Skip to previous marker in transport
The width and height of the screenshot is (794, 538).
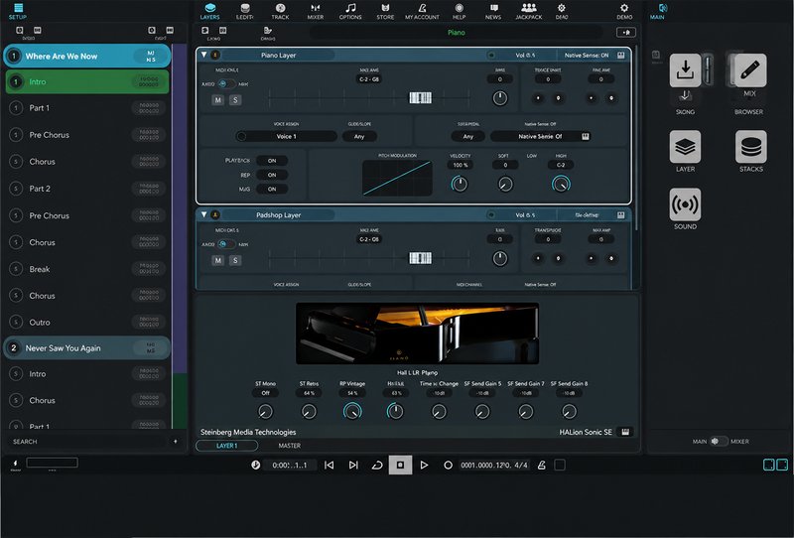[x=330, y=466]
